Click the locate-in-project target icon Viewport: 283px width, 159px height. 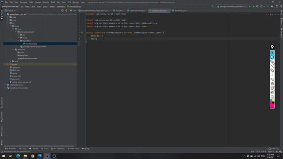pyautogui.click(x=62, y=11)
